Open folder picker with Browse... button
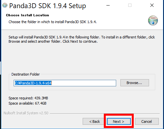The image size is (164, 129). click(135, 83)
